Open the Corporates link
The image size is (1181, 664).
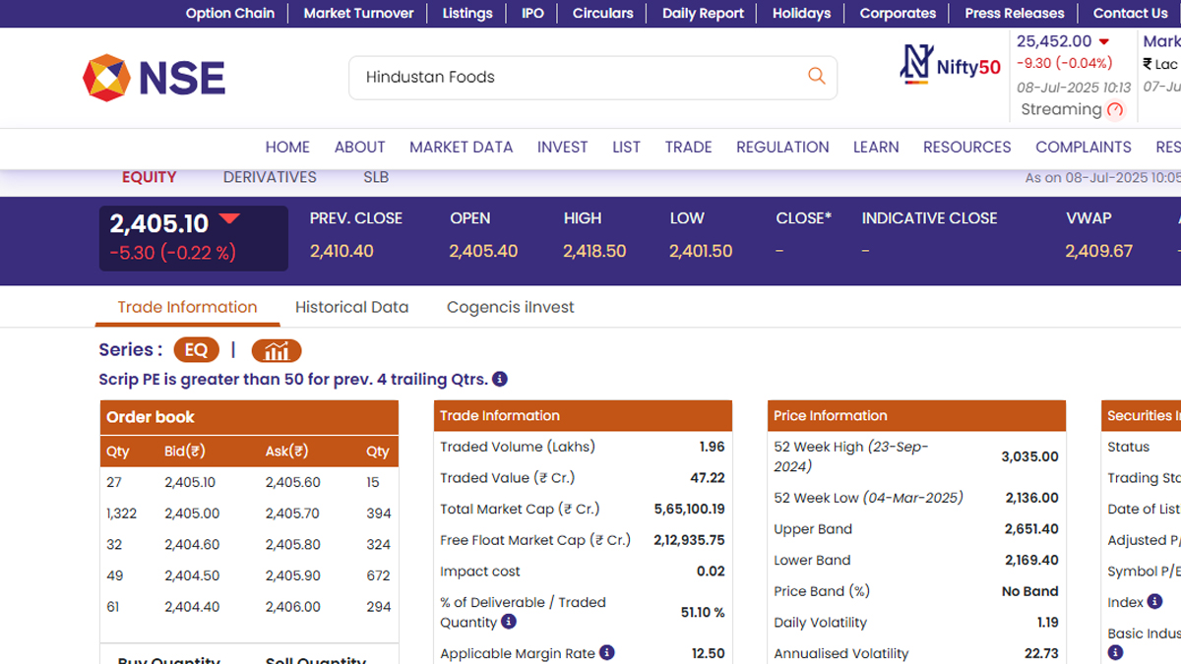click(x=898, y=13)
